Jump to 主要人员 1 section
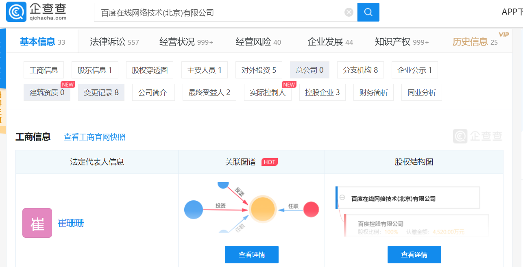523x267 pixels. click(x=205, y=70)
